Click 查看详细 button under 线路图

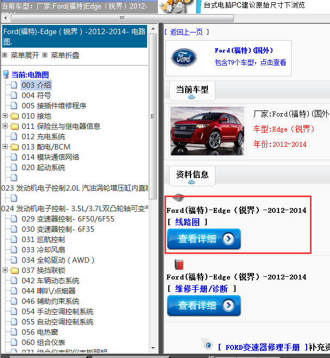(204, 239)
